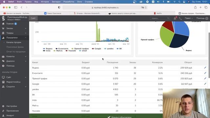
Task: Expand the Заказы sidebar chevron
Action: click(26, 29)
